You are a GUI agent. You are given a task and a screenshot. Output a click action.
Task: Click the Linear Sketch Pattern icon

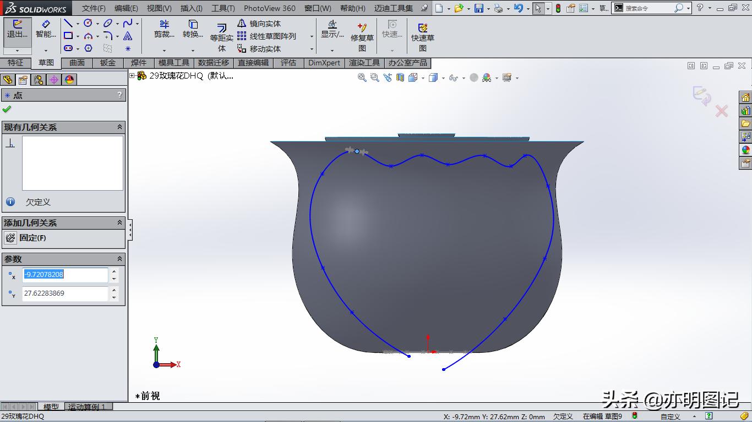coord(242,36)
